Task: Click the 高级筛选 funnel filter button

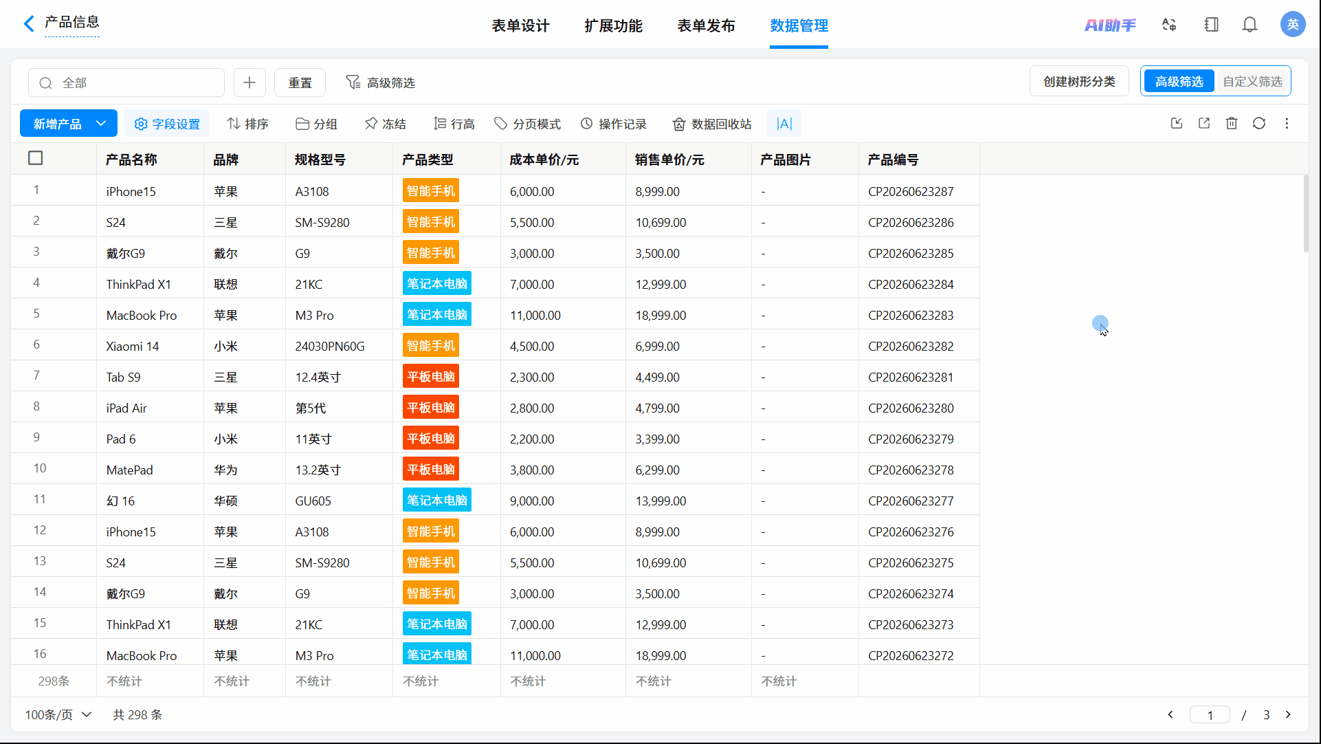Action: coord(380,83)
